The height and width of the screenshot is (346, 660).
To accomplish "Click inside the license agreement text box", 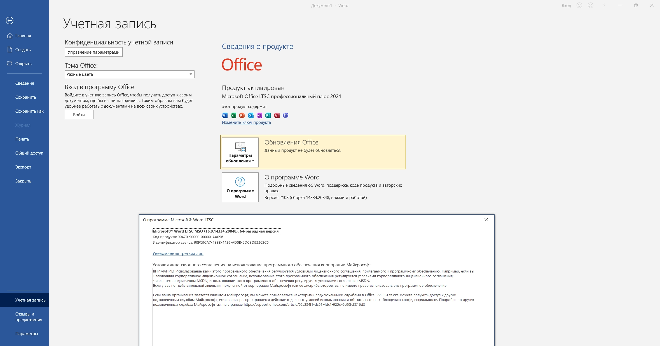I will pos(317,307).
